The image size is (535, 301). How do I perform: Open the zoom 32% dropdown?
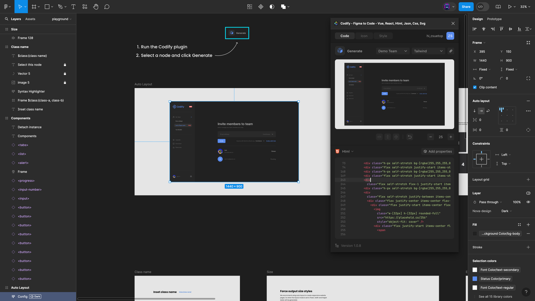(x=525, y=7)
